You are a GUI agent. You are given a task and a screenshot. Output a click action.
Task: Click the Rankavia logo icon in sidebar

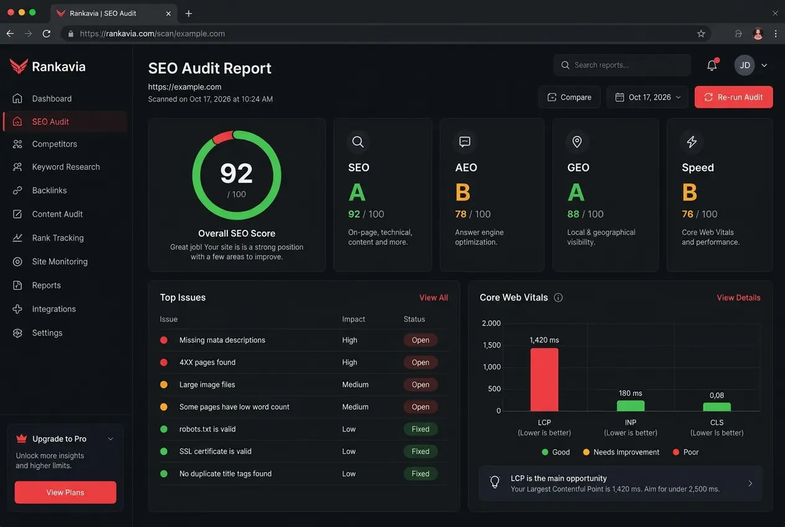(x=19, y=66)
